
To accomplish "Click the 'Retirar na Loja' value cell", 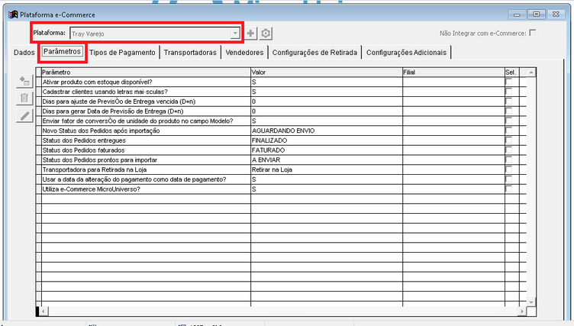I will [327, 169].
